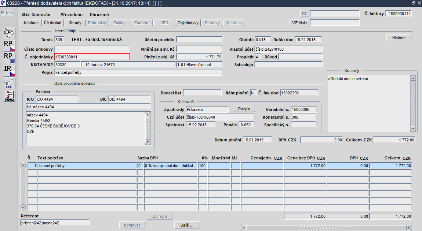Restore the window via title bar restore button
The height and width of the screenshot is (231, 422).
point(414,3)
